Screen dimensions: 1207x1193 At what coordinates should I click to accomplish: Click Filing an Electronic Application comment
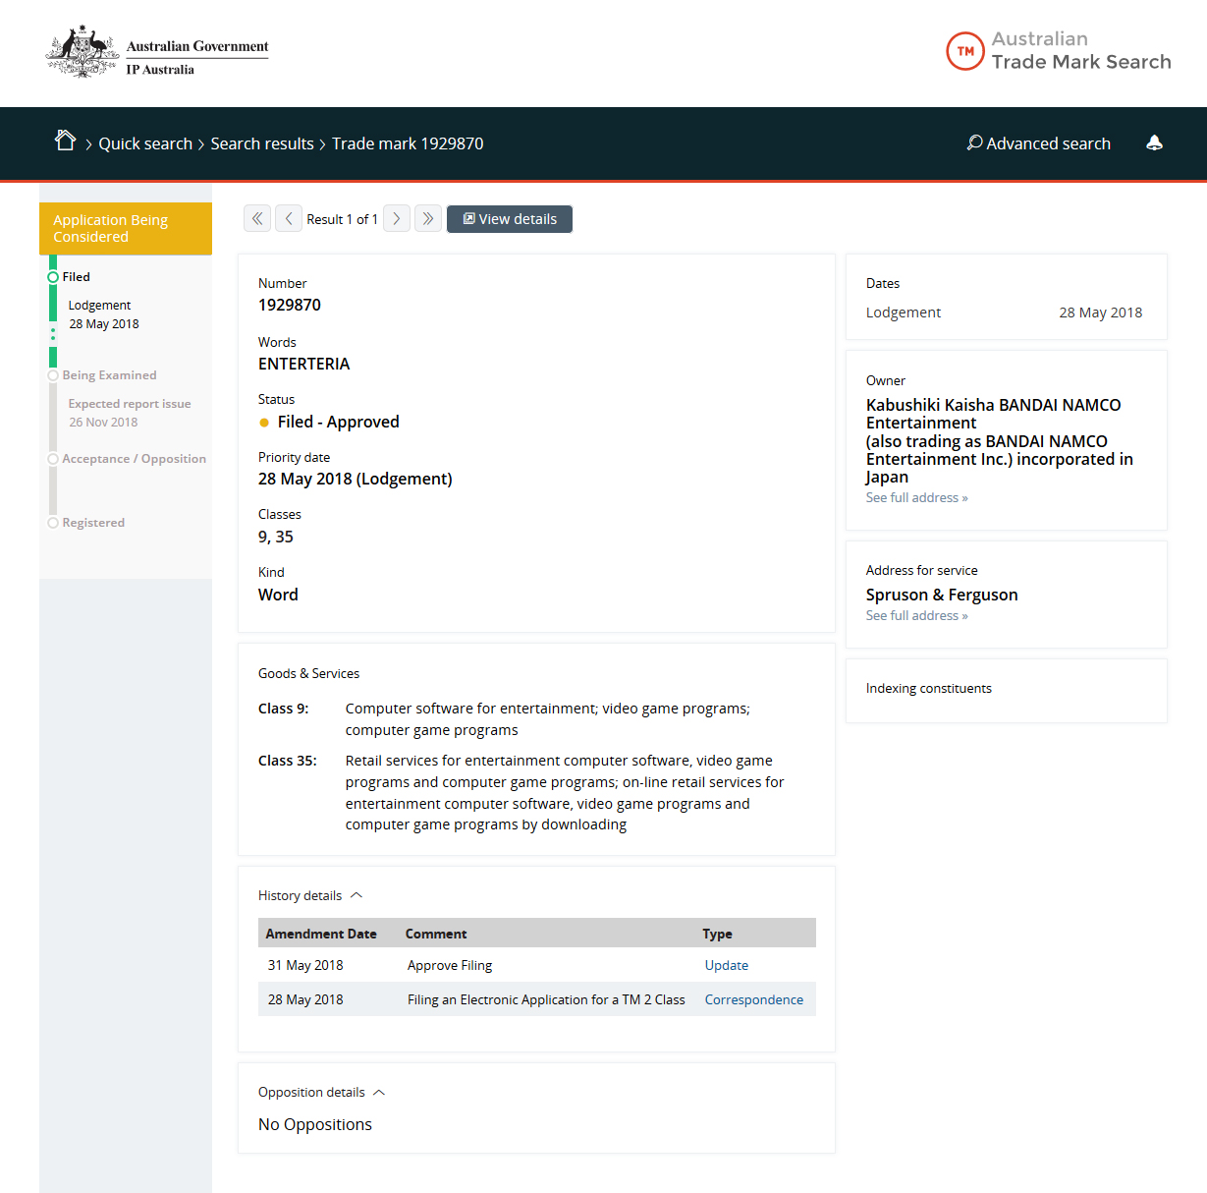click(x=546, y=1000)
